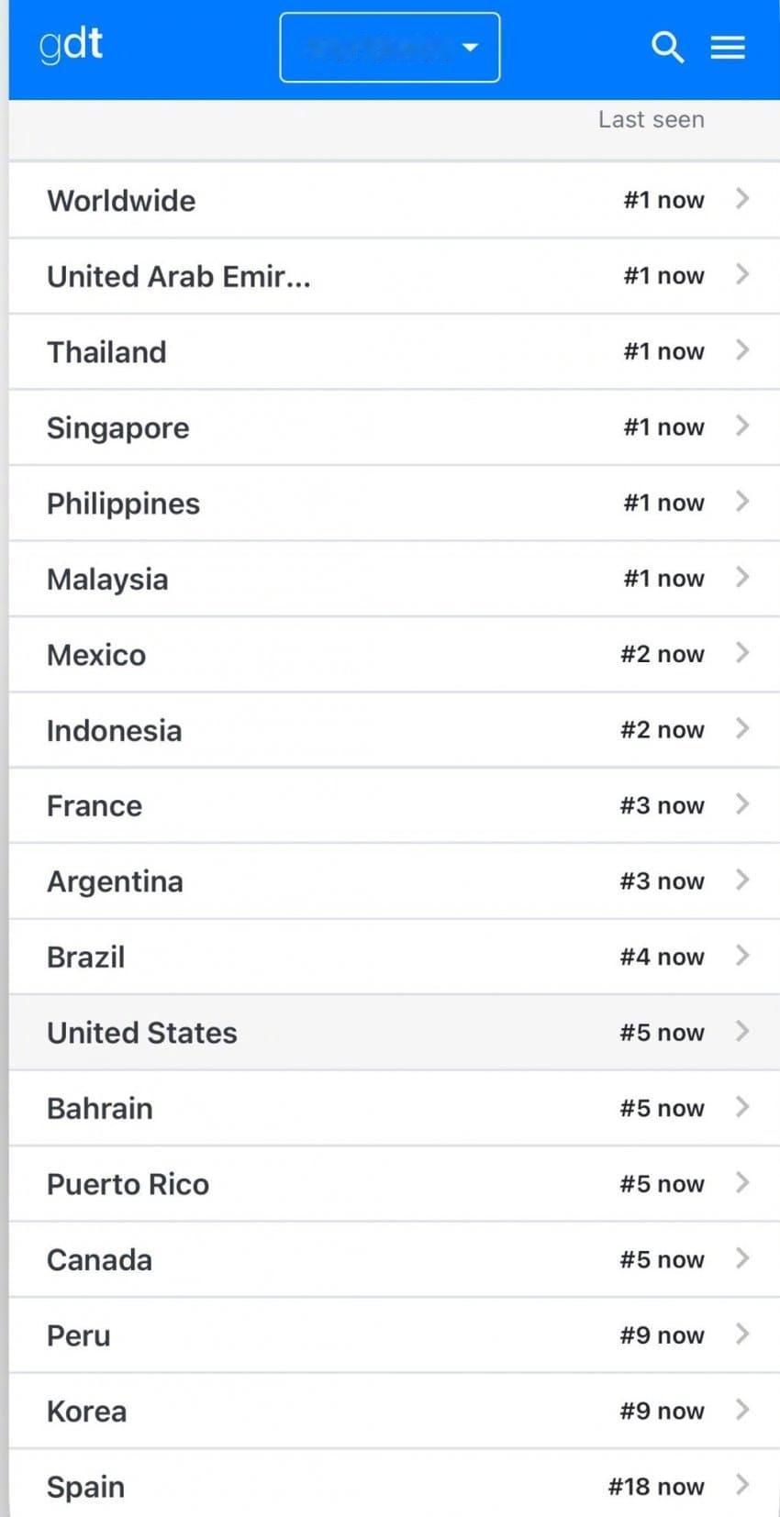Open the search magnifier icon
The image size is (780, 1517).
(x=667, y=47)
